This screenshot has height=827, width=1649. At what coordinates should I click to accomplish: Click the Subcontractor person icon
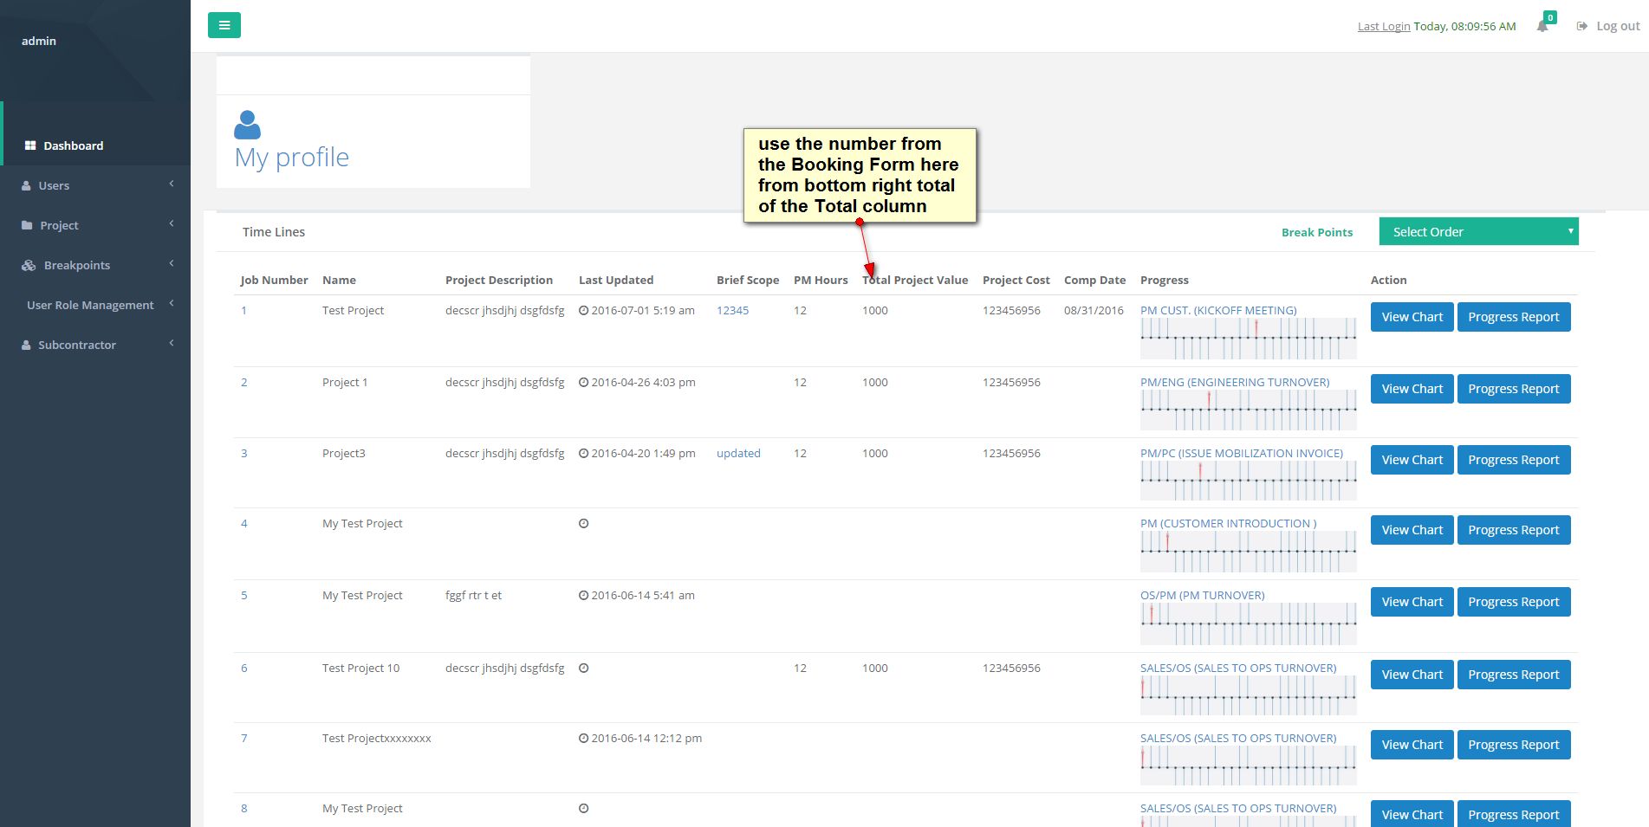pos(26,345)
